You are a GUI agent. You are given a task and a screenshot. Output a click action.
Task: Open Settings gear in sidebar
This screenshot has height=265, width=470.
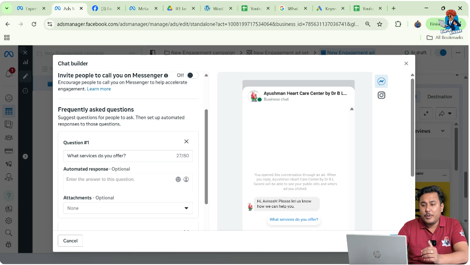tap(9, 221)
